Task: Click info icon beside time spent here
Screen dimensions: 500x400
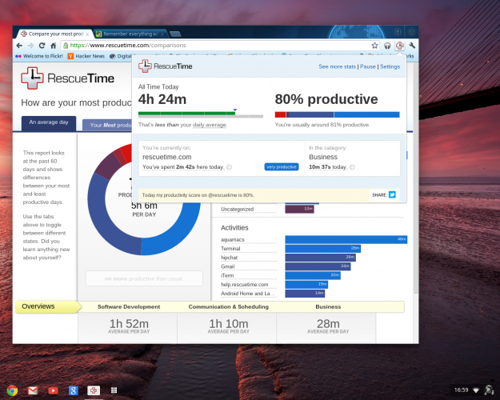Action: pos(229,167)
